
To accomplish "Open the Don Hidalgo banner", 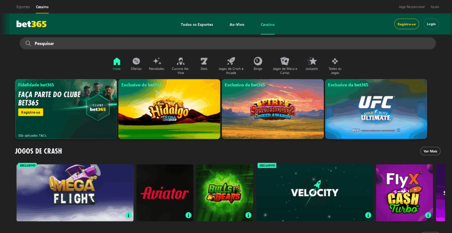I will tap(169, 109).
